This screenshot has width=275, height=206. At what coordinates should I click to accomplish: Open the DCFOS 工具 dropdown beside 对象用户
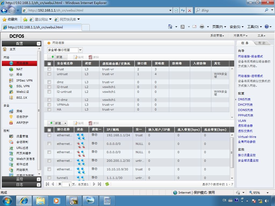(261, 36)
